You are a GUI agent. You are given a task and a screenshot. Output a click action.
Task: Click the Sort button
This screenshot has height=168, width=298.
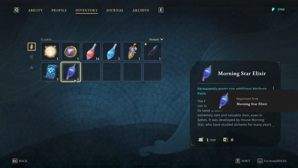click(x=243, y=161)
